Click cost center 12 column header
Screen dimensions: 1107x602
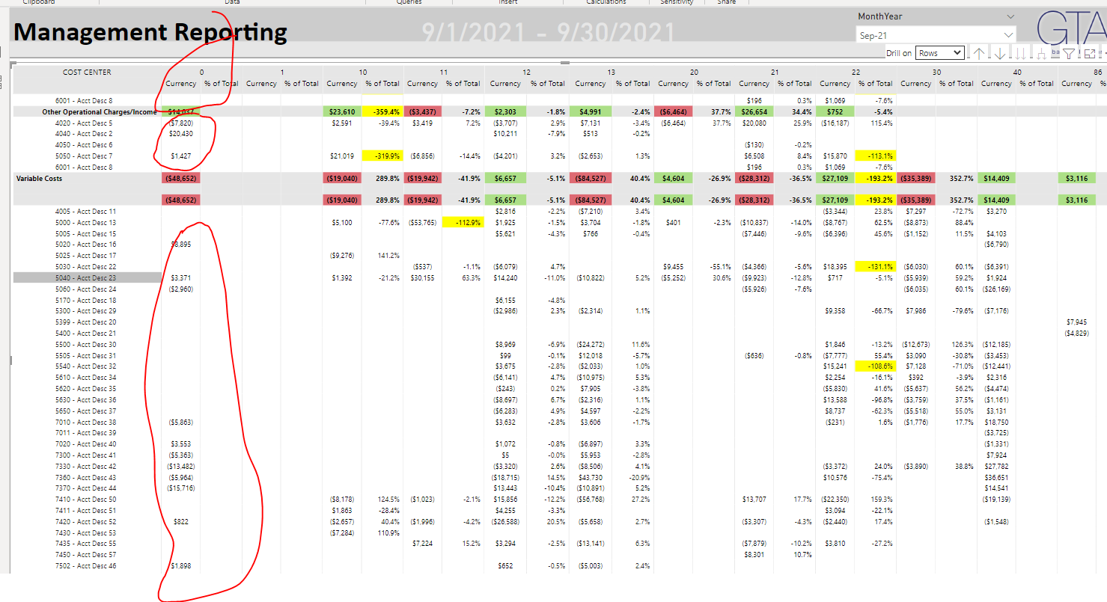526,73
